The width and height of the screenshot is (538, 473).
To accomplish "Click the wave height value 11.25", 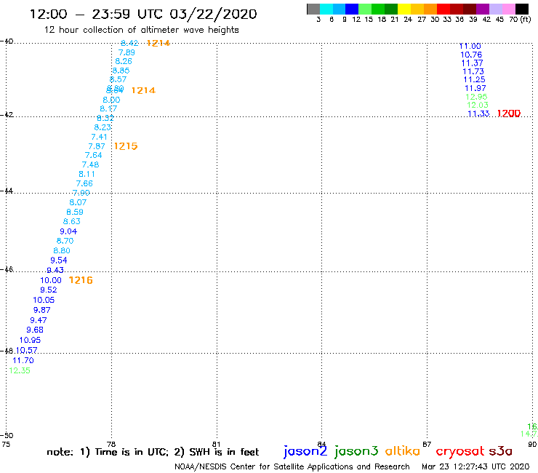I will pyautogui.click(x=475, y=80).
